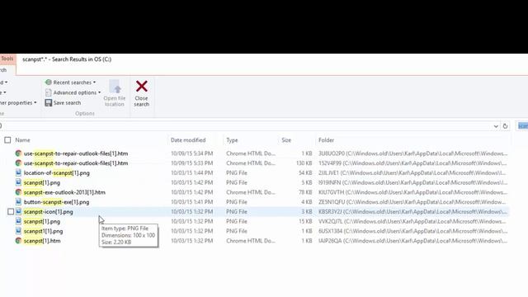Sort by the Type column header
The width and height of the screenshot is (528, 297).
pyautogui.click(x=232, y=140)
